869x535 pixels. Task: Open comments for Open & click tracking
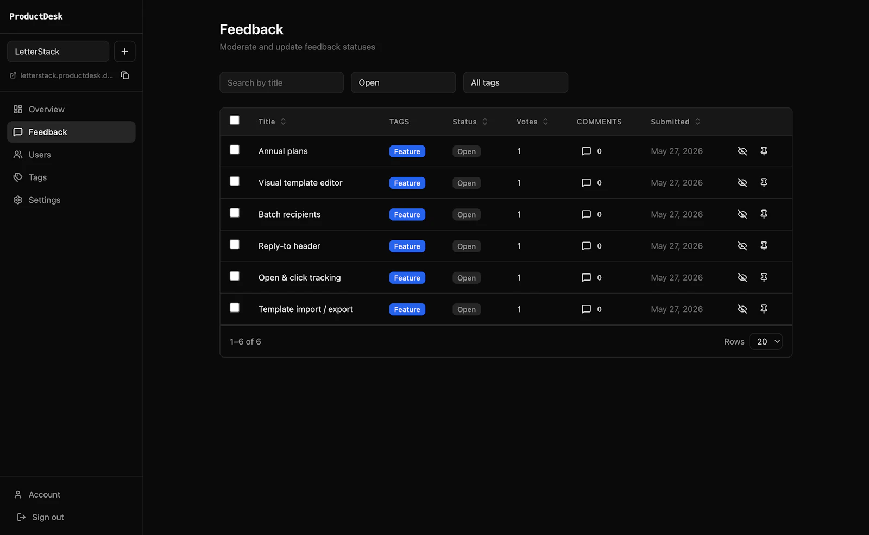click(591, 277)
